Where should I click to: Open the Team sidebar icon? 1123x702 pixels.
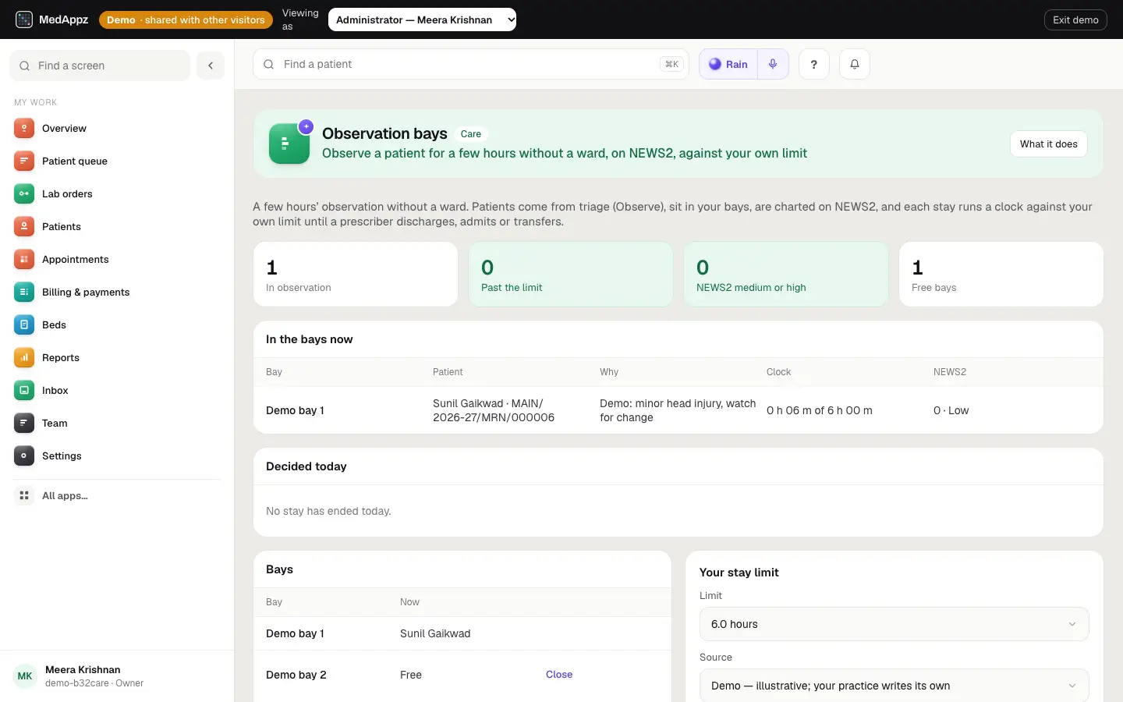[24, 423]
